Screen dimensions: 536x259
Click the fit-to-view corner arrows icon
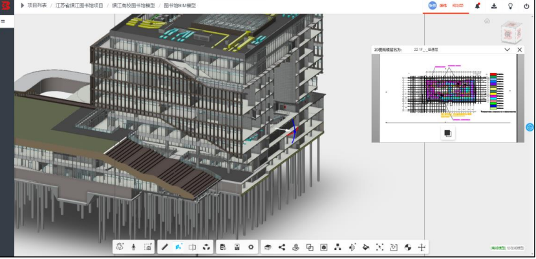380,247
